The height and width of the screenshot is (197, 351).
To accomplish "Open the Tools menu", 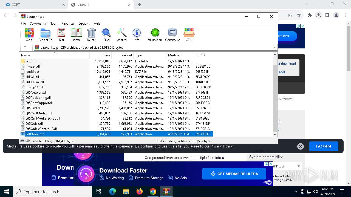I will pos(54,24).
